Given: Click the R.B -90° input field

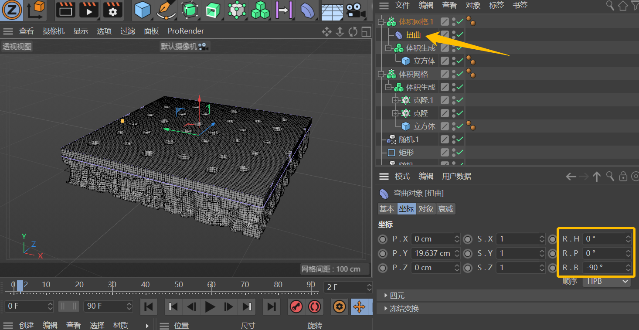Looking at the screenshot, I should tap(607, 267).
